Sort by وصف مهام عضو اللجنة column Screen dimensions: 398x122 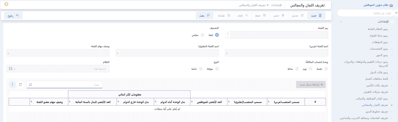pyautogui.click(x=49, y=102)
